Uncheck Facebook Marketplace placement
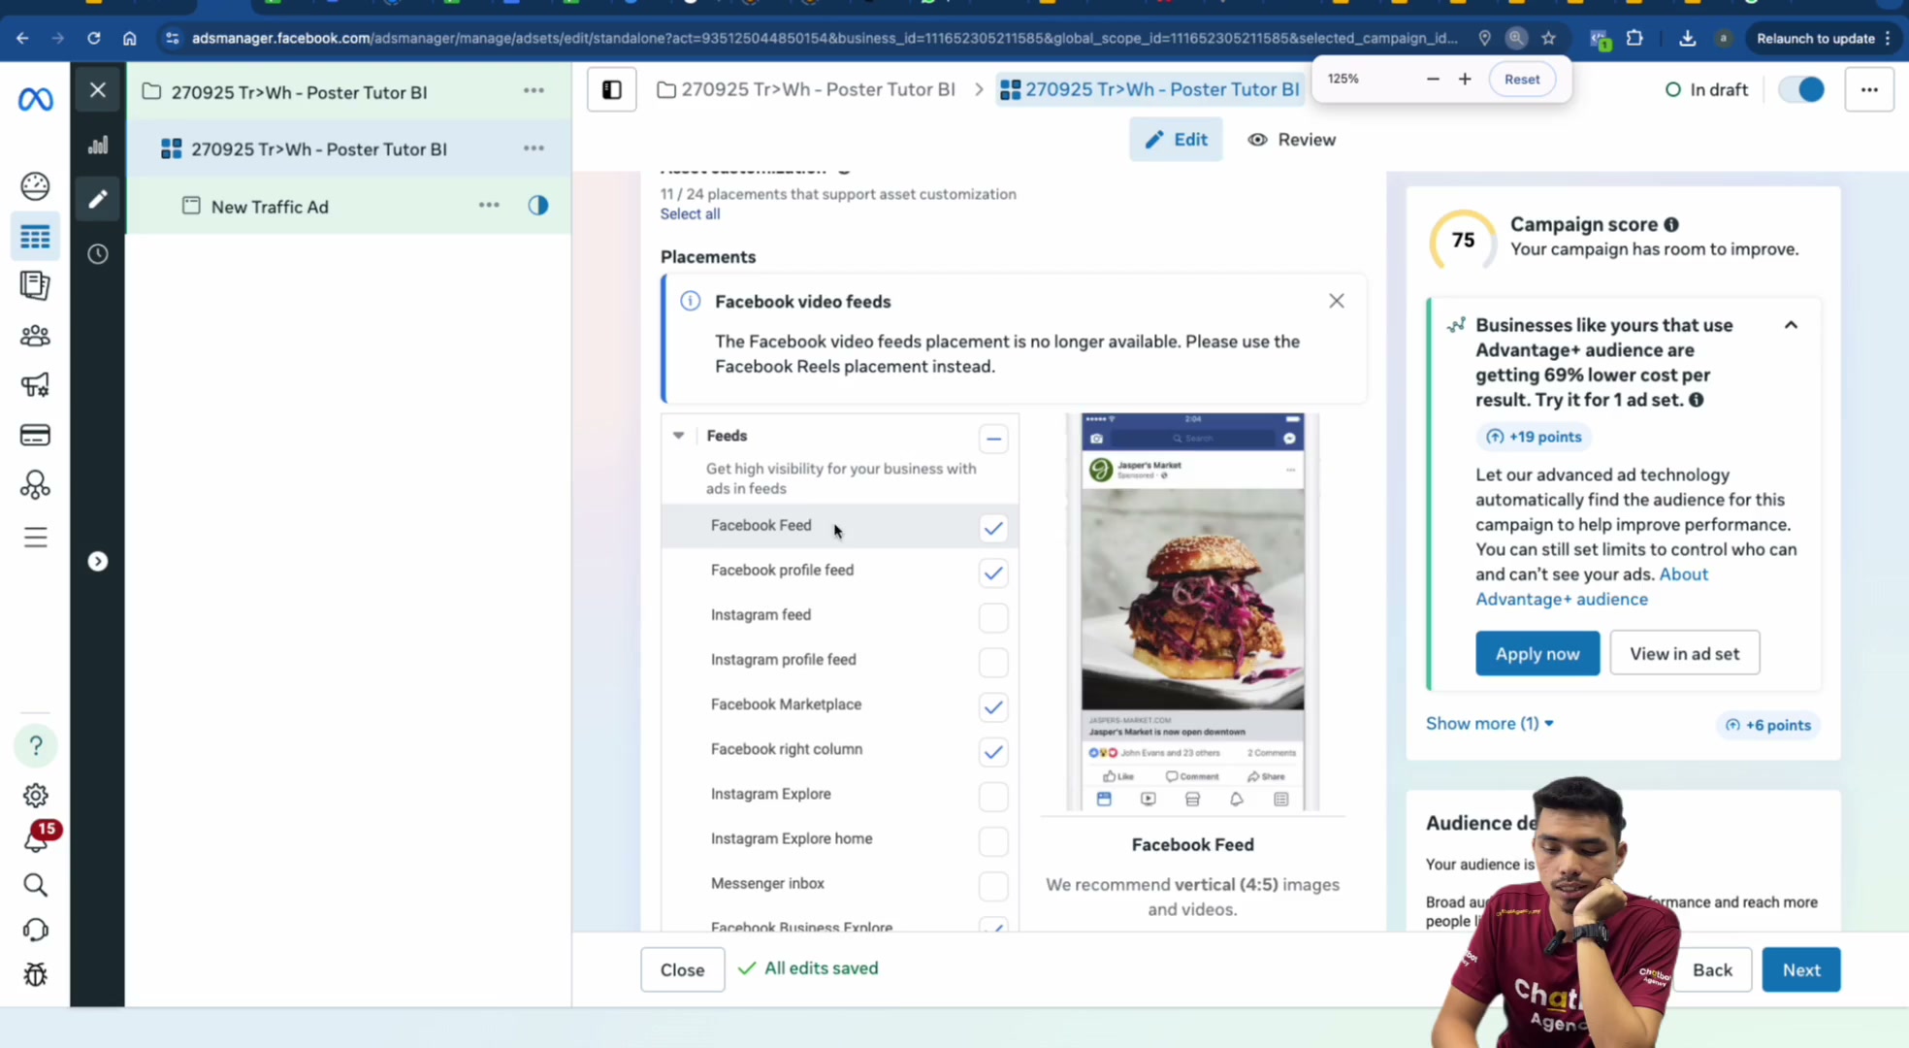1909x1048 pixels. (993, 707)
